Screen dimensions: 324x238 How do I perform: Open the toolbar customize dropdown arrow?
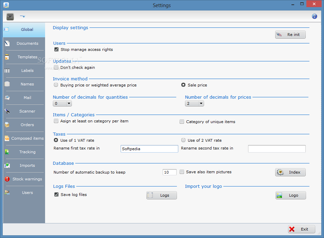[x=23, y=16]
